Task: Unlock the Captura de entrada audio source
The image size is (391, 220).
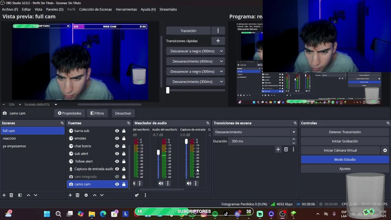Action: click(124, 169)
